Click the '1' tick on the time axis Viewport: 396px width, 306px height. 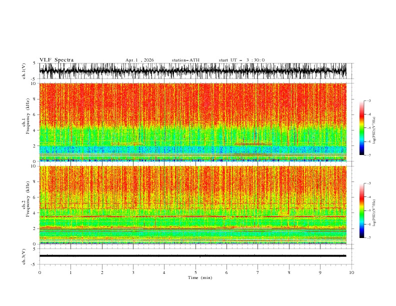[x=70, y=272]
